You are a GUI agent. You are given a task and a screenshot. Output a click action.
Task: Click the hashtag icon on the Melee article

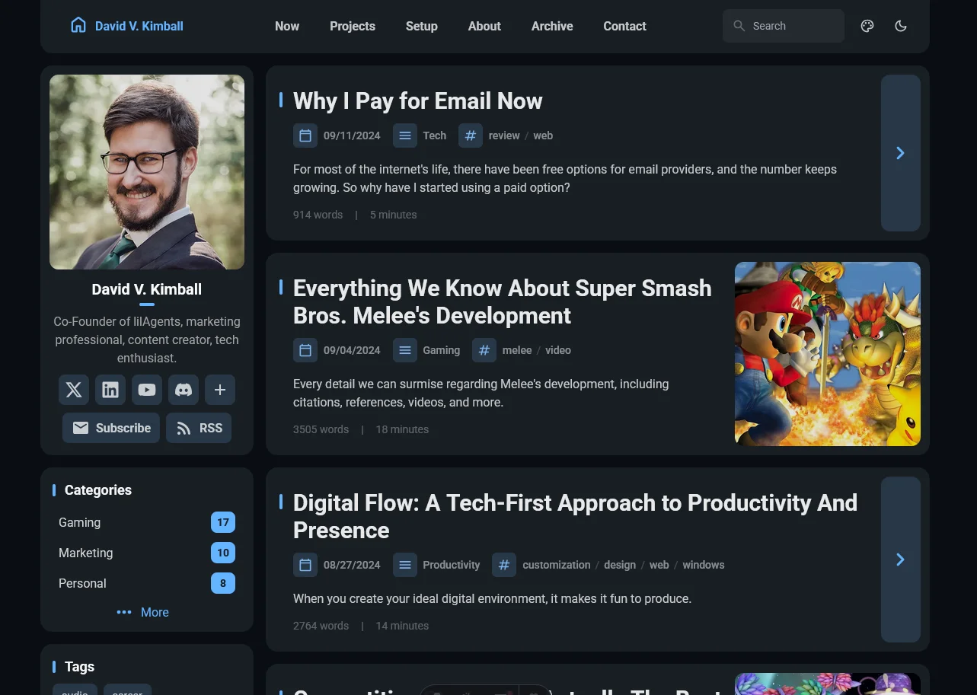click(484, 350)
